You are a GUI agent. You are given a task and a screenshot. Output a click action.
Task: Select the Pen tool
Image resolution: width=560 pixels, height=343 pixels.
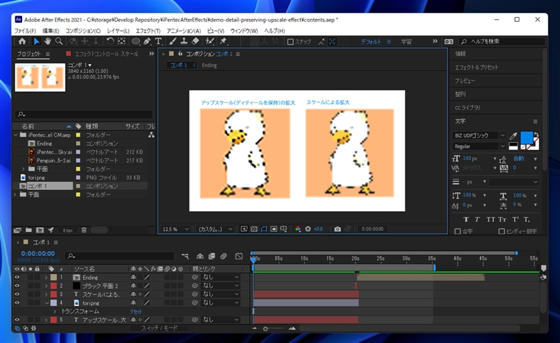tap(147, 41)
